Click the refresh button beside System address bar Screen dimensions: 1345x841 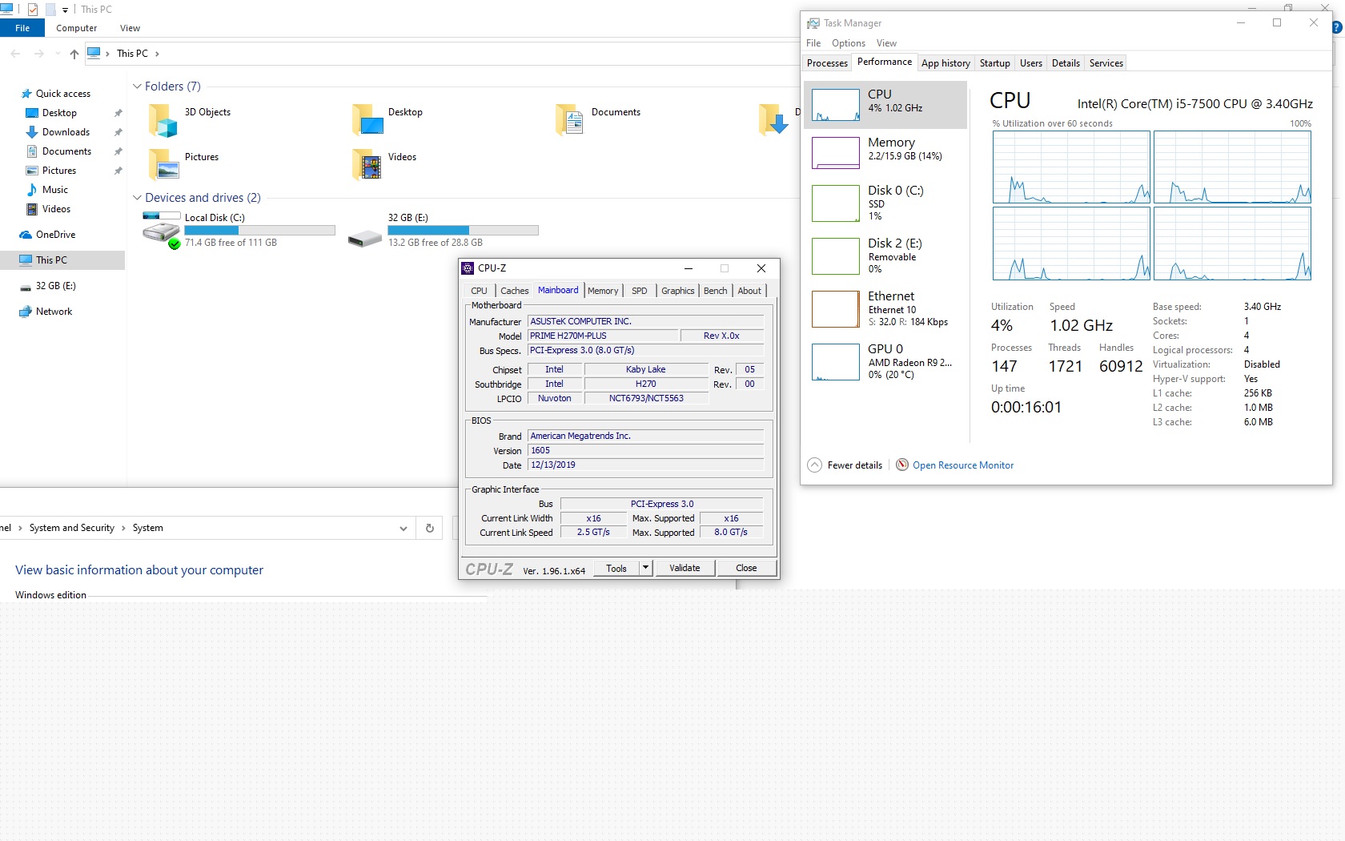(x=430, y=528)
